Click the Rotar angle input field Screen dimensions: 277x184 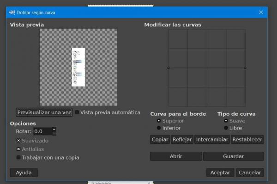click(x=43, y=131)
